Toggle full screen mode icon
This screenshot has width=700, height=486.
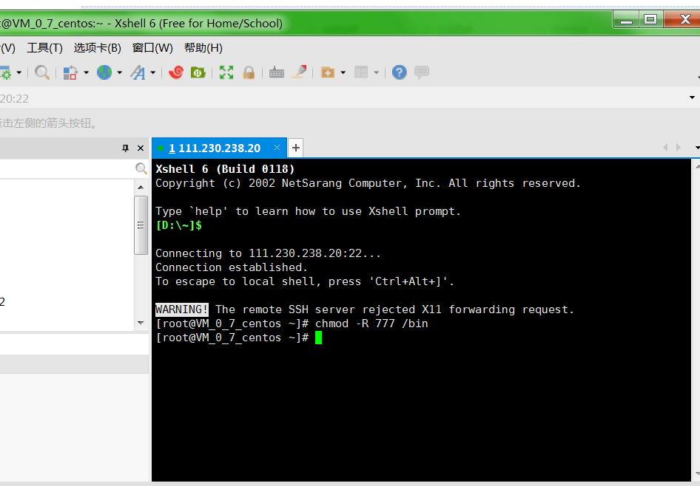226,72
